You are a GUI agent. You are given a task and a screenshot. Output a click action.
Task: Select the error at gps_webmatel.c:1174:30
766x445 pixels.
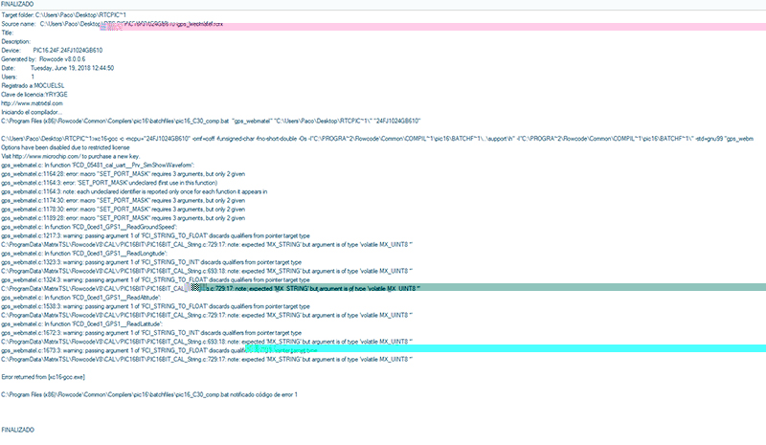[x=124, y=200]
